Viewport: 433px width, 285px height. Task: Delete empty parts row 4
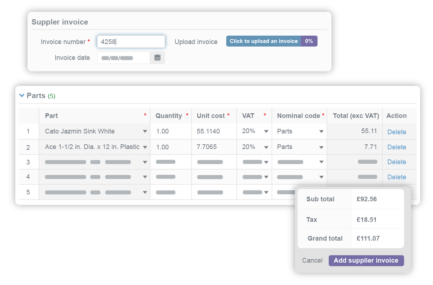397,177
